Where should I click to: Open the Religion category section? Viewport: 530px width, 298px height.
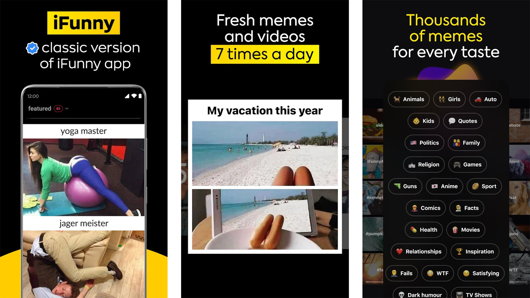tap(423, 164)
